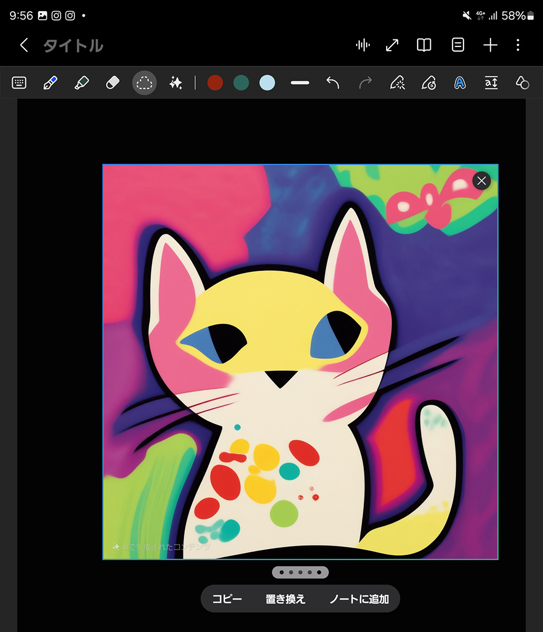Select the Pen tool
This screenshot has width=543, height=632.
coord(50,83)
